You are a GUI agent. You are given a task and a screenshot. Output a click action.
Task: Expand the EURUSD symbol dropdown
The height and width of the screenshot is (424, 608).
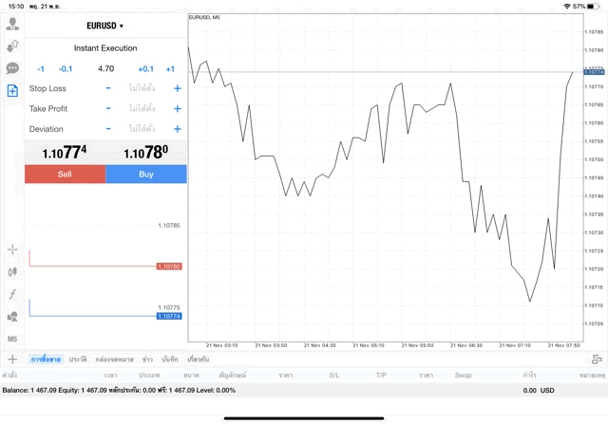click(104, 26)
